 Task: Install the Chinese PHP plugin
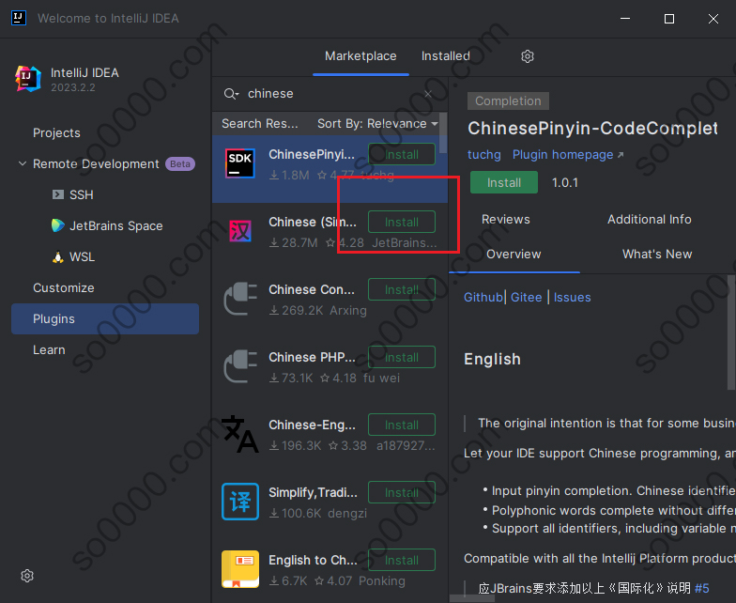pos(402,357)
